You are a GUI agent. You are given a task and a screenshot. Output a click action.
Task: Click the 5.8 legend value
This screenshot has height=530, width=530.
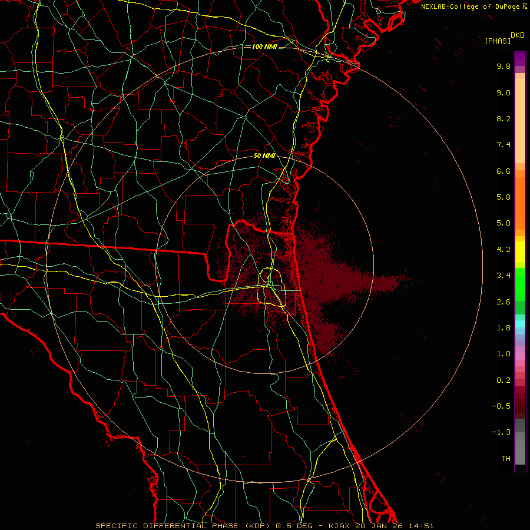[x=503, y=197]
